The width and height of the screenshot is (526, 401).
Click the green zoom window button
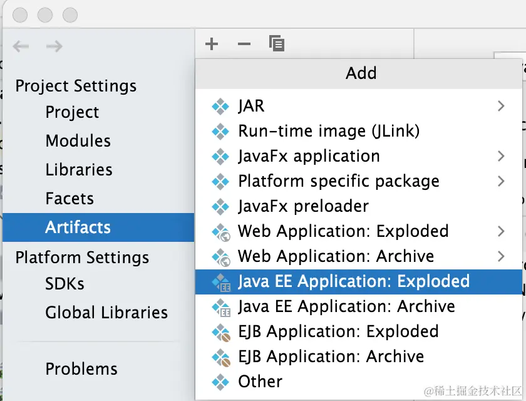(70, 15)
